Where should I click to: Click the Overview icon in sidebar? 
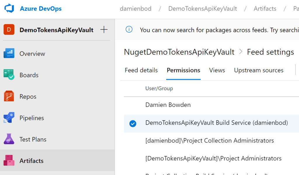point(9,53)
